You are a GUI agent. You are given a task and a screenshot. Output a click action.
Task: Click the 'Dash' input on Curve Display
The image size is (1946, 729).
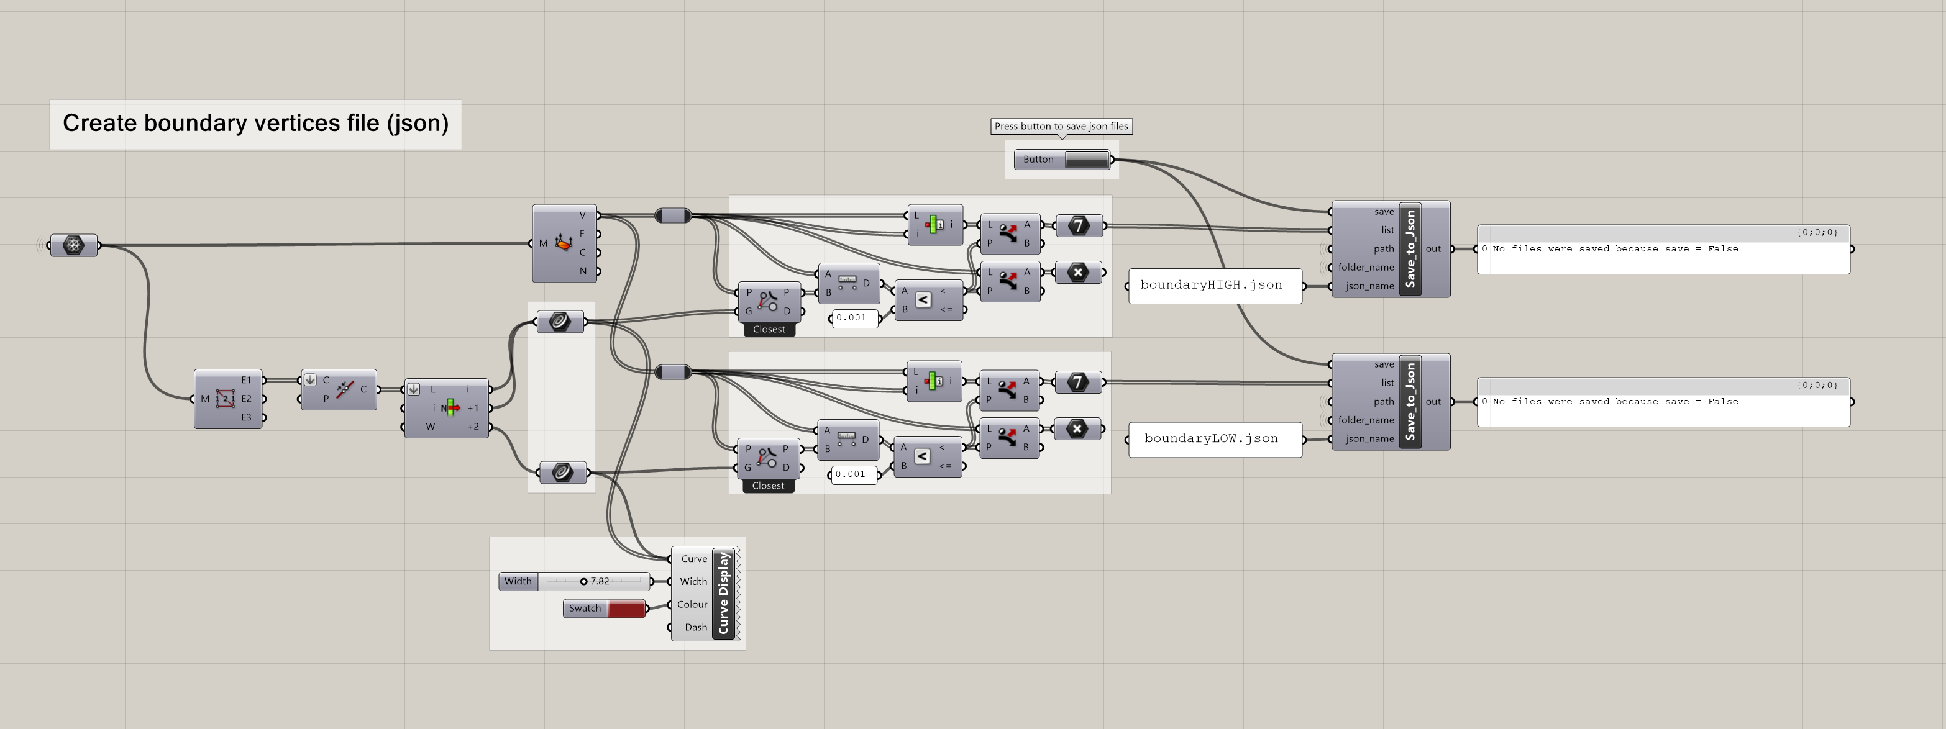point(695,627)
